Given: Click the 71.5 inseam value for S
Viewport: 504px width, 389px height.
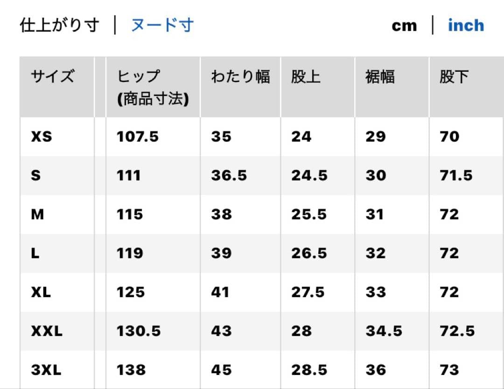Looking at the screenshot, I should coord(456,175).
